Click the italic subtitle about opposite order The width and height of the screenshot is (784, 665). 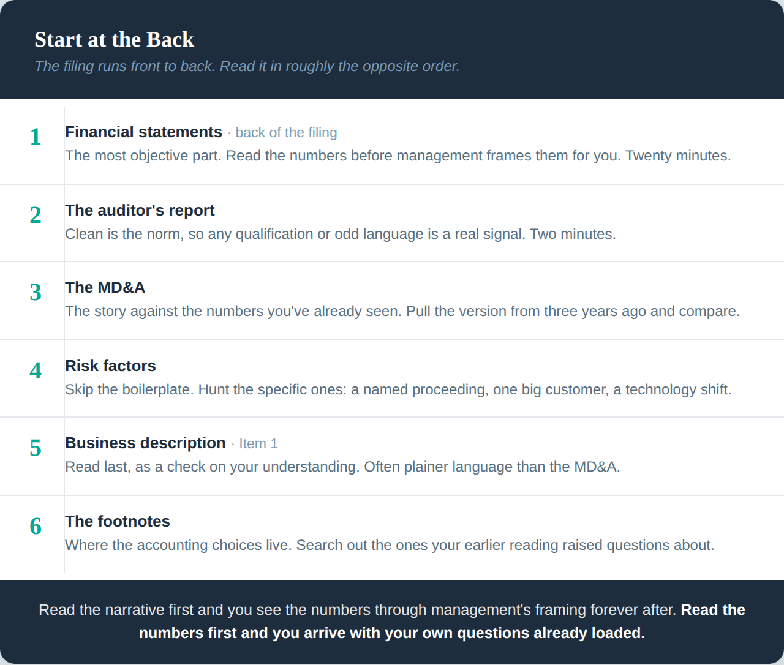[x=247, y=66]
